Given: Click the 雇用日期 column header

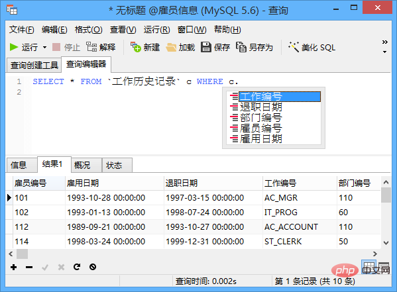Looking at the screenshot, I should [115, 183].
